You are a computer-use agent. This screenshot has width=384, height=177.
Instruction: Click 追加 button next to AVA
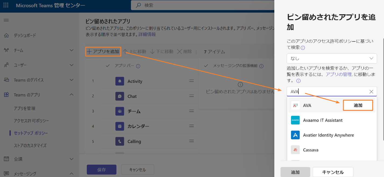(358, 105)
